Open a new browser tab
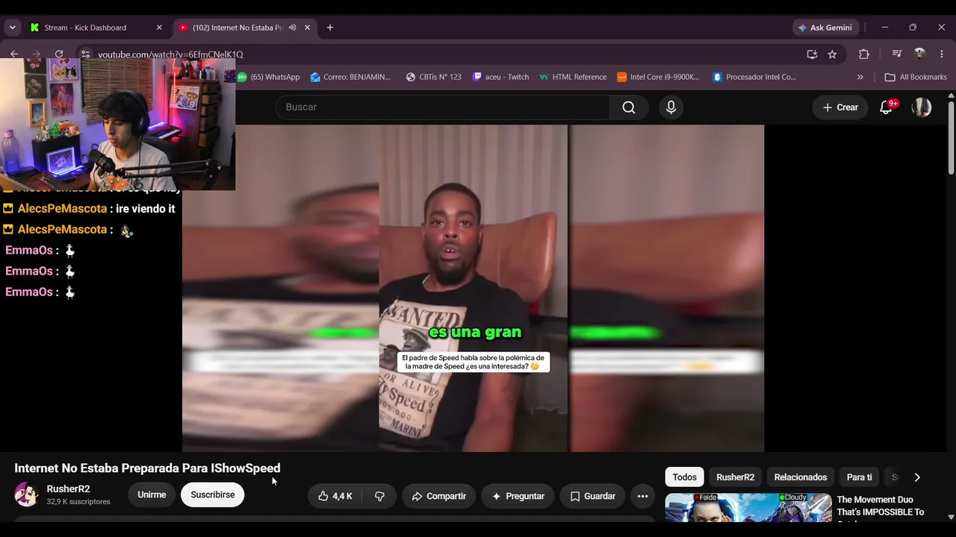 coord(330,28)
